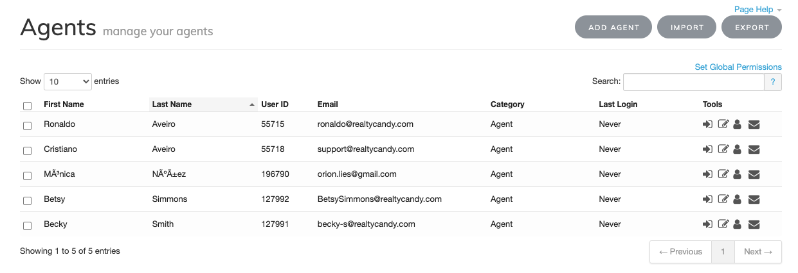
Task: Select the checkbox for Betsy Simmons
Action: click(27, 201)
